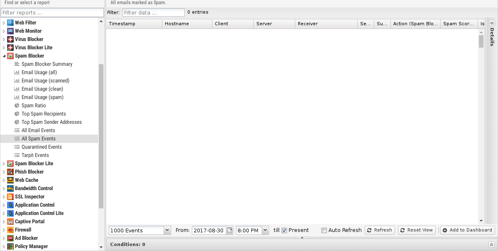Click the Virus Blocker icon

pos(10,39)
